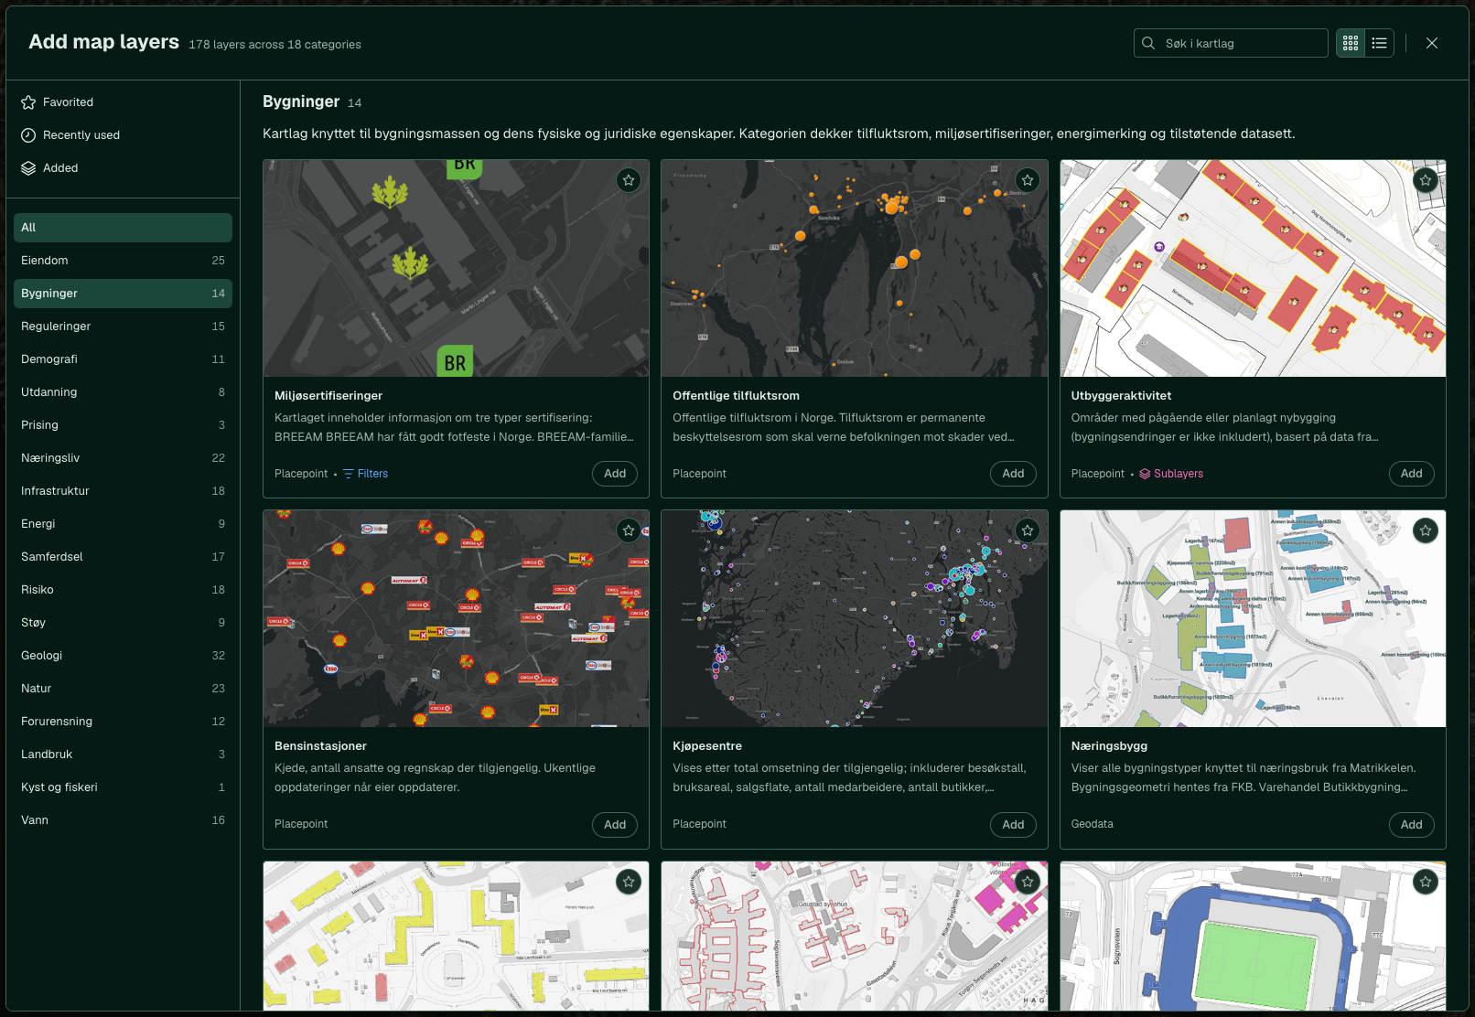The height and width of the screenshot is (1017, 1475).
Task: Favorite the Utbyggeraktivitet layer
Action: [1426, 180]
